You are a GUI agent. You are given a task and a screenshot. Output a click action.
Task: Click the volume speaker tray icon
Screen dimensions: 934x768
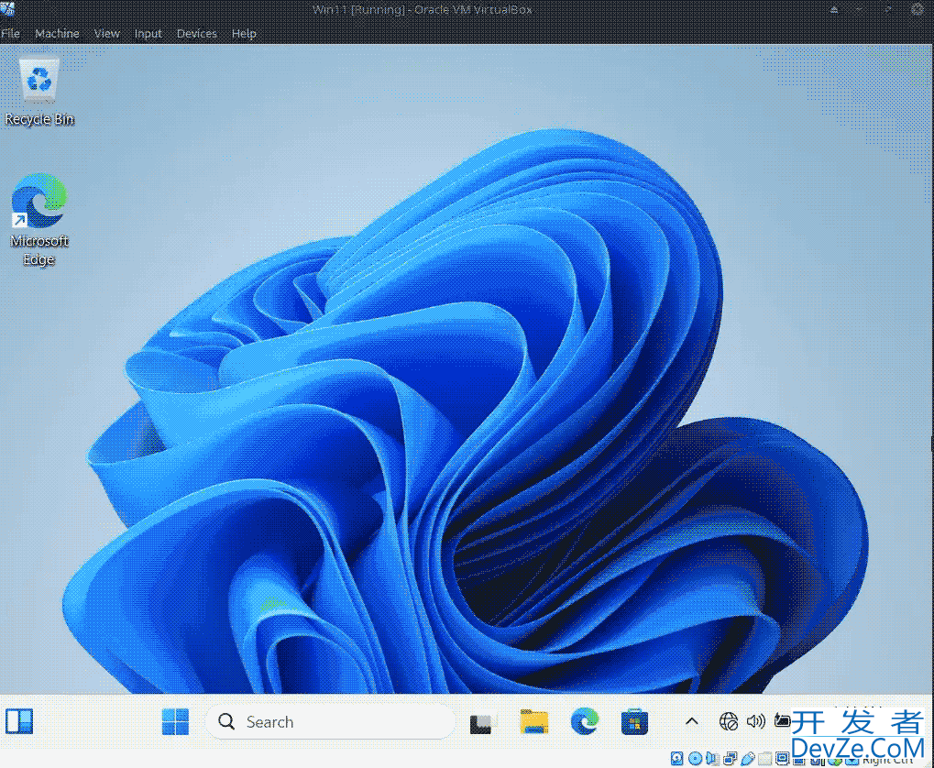click(756, 721)
